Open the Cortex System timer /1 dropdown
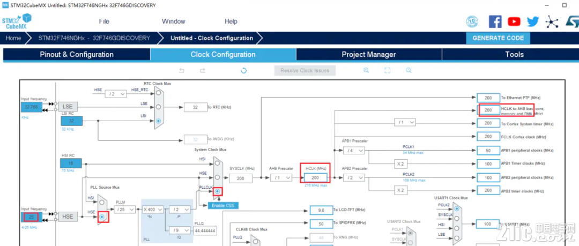Screen dimensions: 579x246 click(405, 122)
